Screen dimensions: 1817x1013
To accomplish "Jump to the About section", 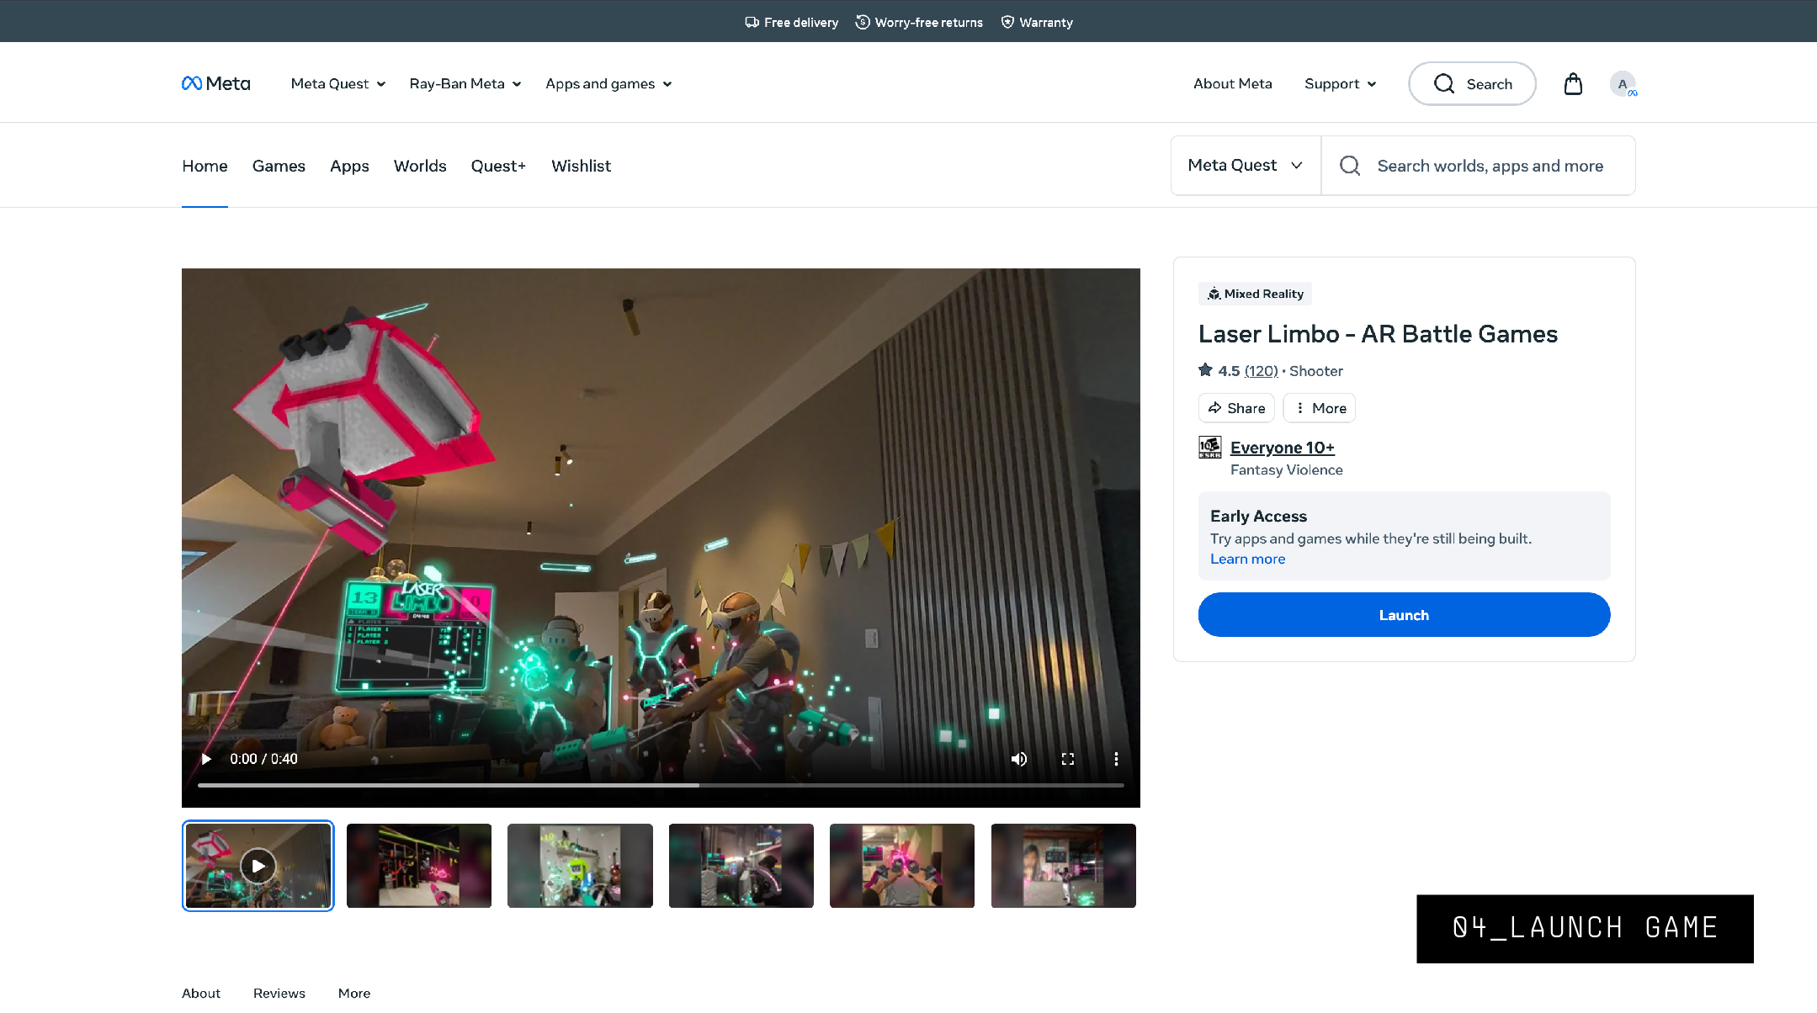I will (x=201, y=993).
